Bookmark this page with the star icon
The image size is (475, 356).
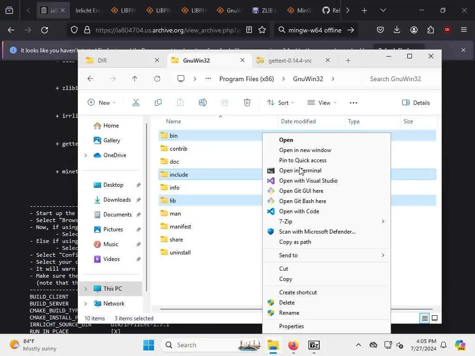(262, 30)
